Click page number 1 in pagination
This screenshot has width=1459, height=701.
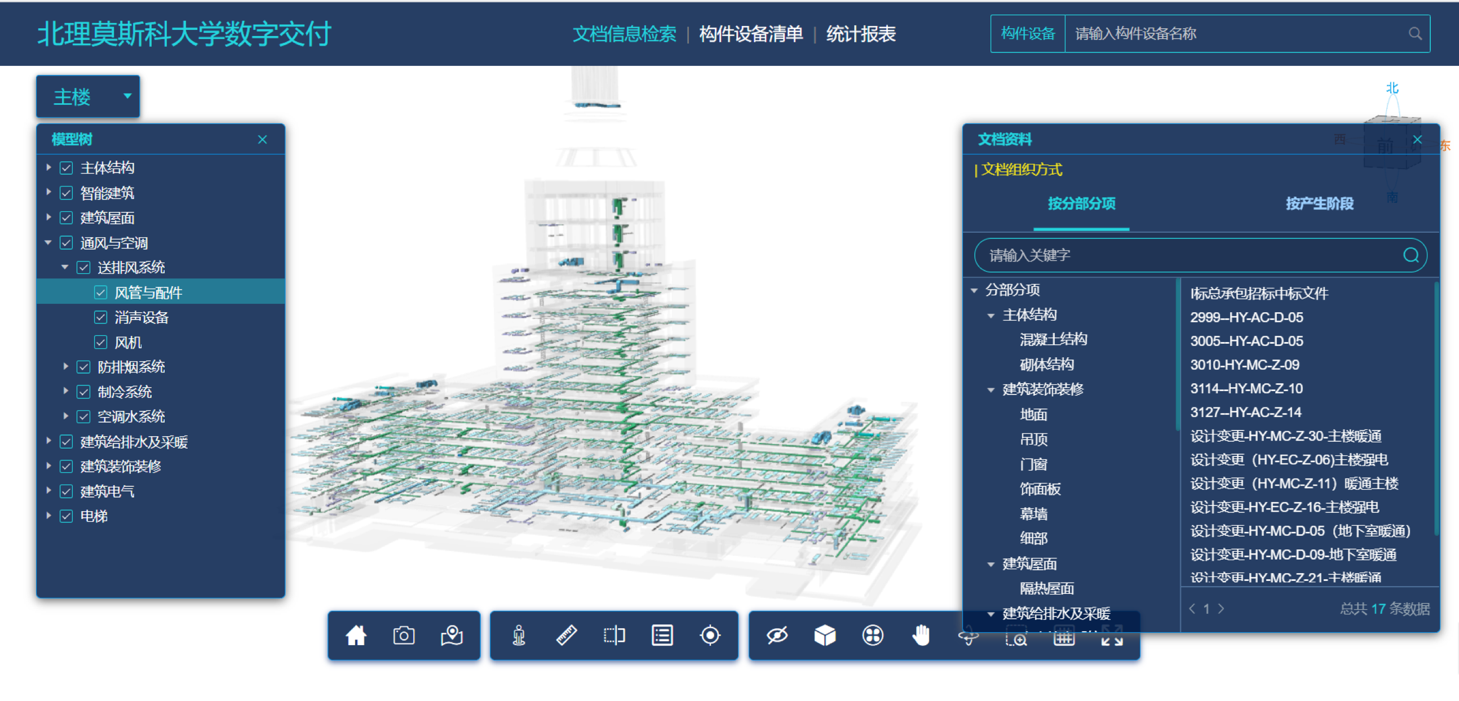1206,609
